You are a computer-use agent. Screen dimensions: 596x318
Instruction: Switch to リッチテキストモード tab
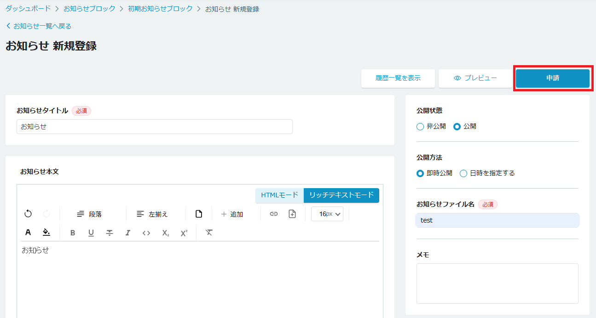(341, 195)
